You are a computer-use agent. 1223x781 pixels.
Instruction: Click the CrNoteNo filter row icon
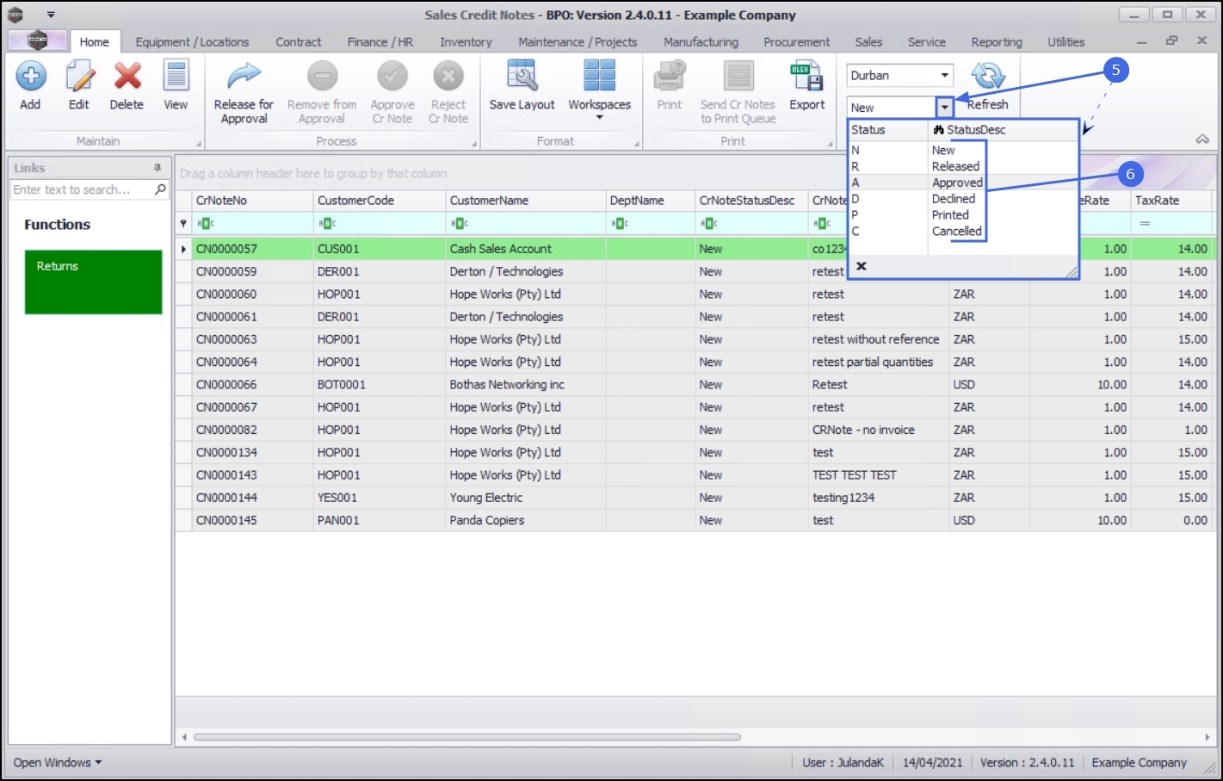206,224
